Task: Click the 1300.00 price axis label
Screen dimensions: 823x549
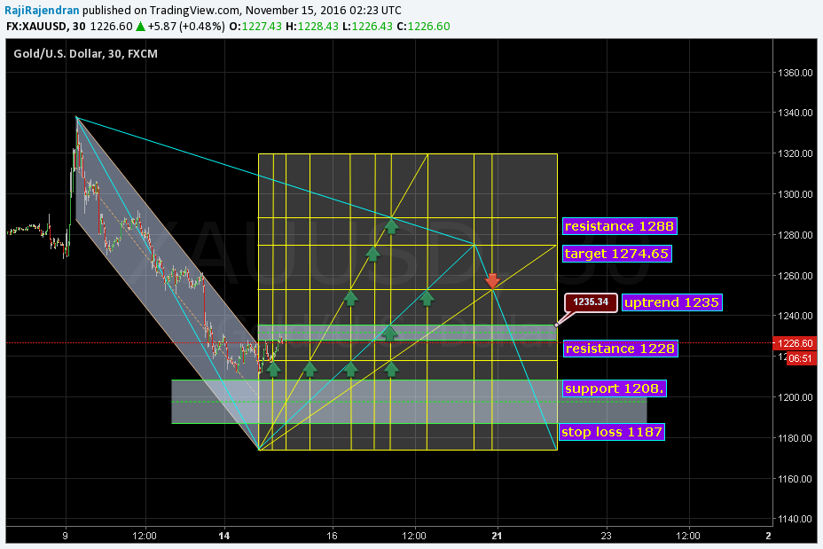Action: click(795, 194)
